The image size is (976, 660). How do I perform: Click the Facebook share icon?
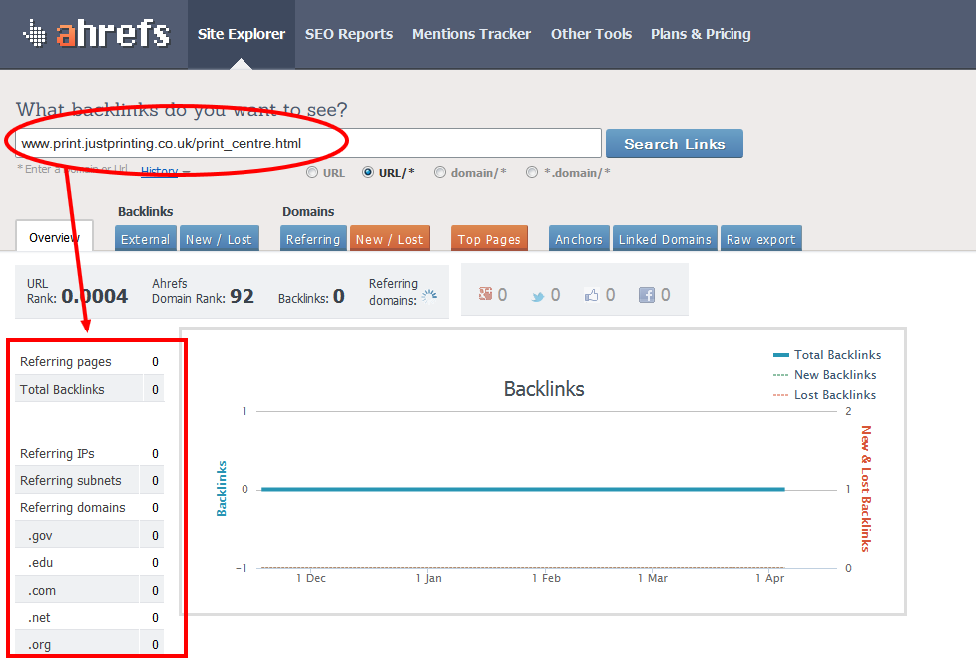[x=647, y=295]
